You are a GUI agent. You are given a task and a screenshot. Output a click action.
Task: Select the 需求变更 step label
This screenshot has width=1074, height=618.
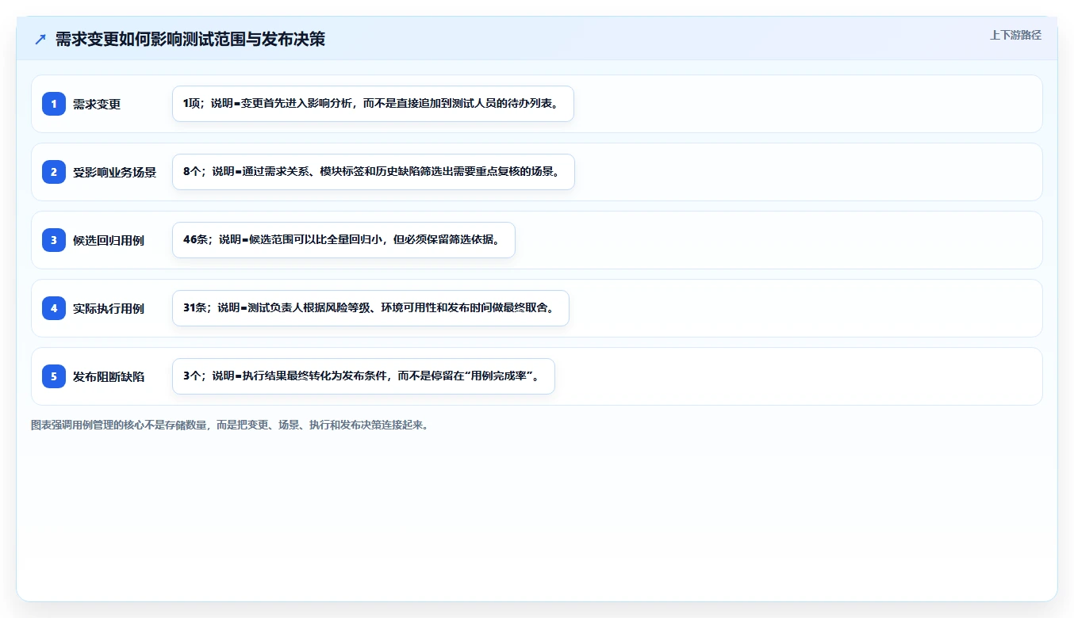click(x=97, y=104)
